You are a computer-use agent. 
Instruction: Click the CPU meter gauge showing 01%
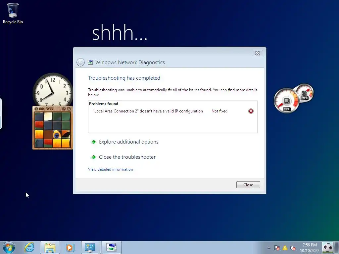[286, 101]
